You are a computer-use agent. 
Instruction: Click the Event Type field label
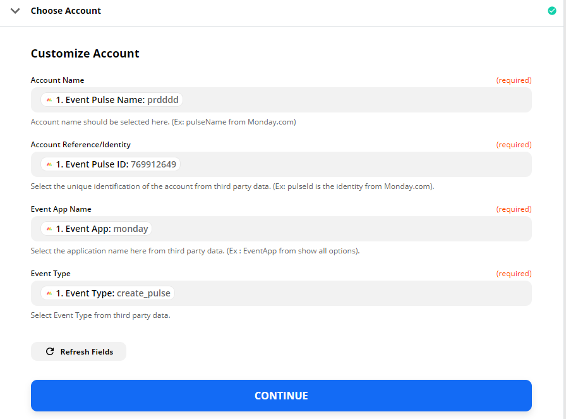click(x=51, y=274)
